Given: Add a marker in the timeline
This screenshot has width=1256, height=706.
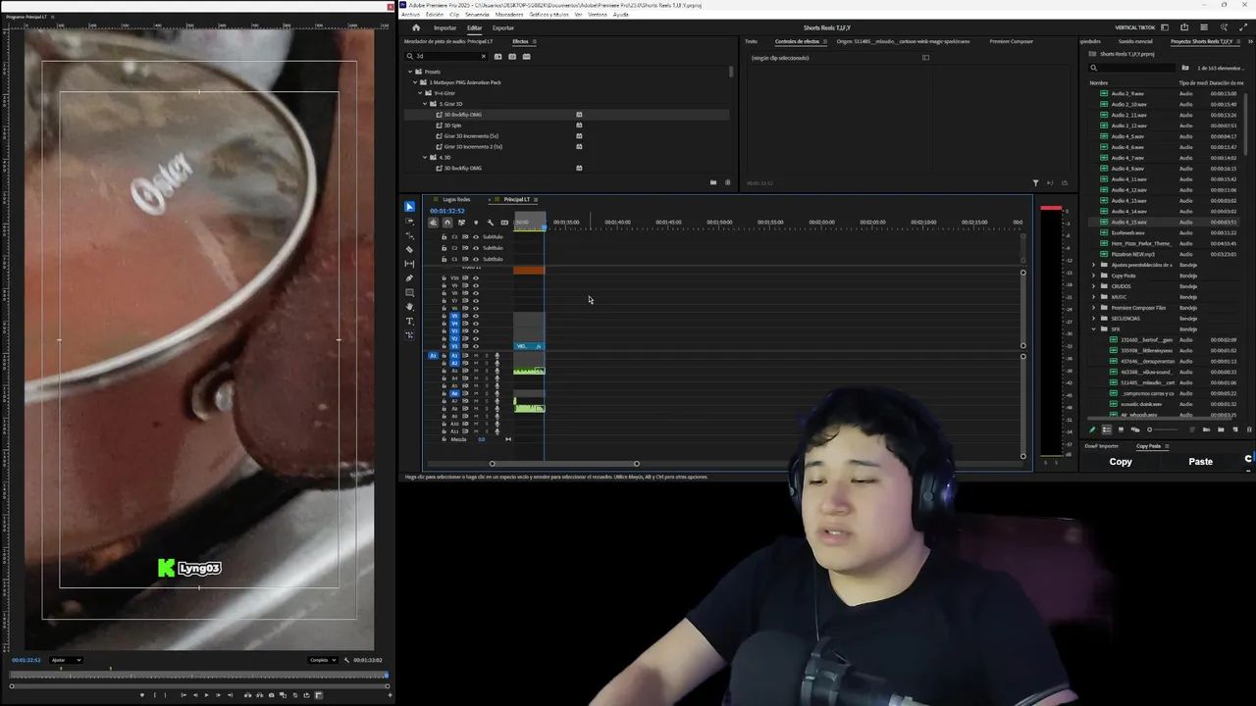Looking at the screenshot, I should [x=476, y=223].
